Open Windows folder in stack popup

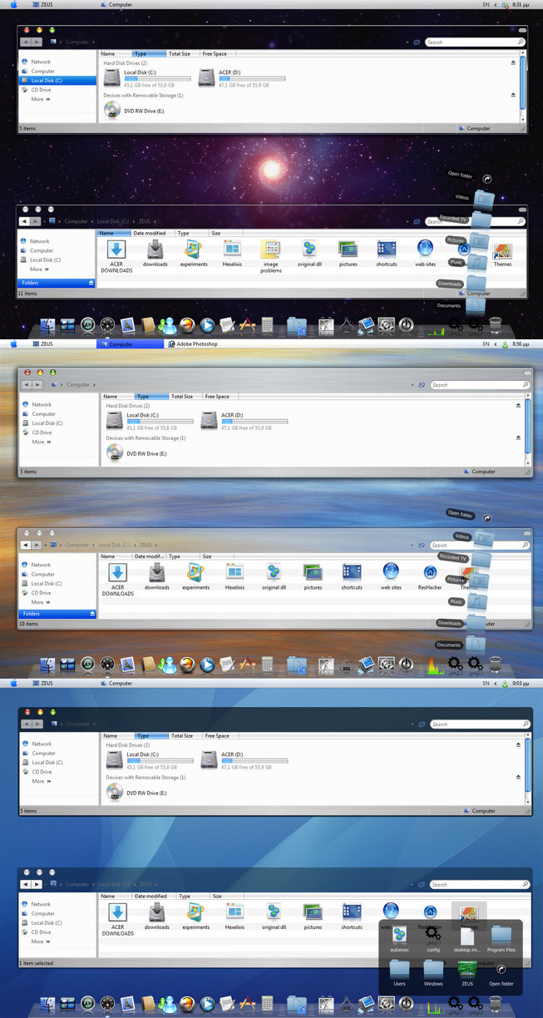tap(433, 971)
